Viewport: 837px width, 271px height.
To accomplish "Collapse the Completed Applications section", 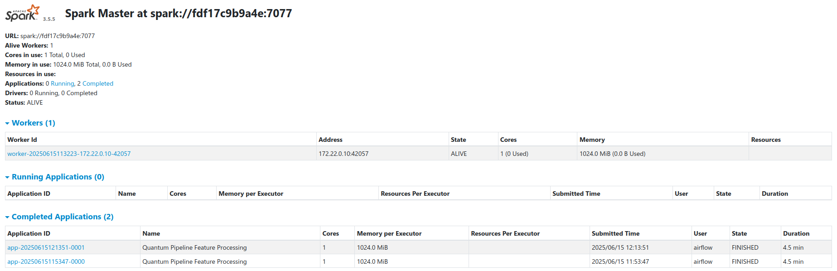I will coord(6,217).
